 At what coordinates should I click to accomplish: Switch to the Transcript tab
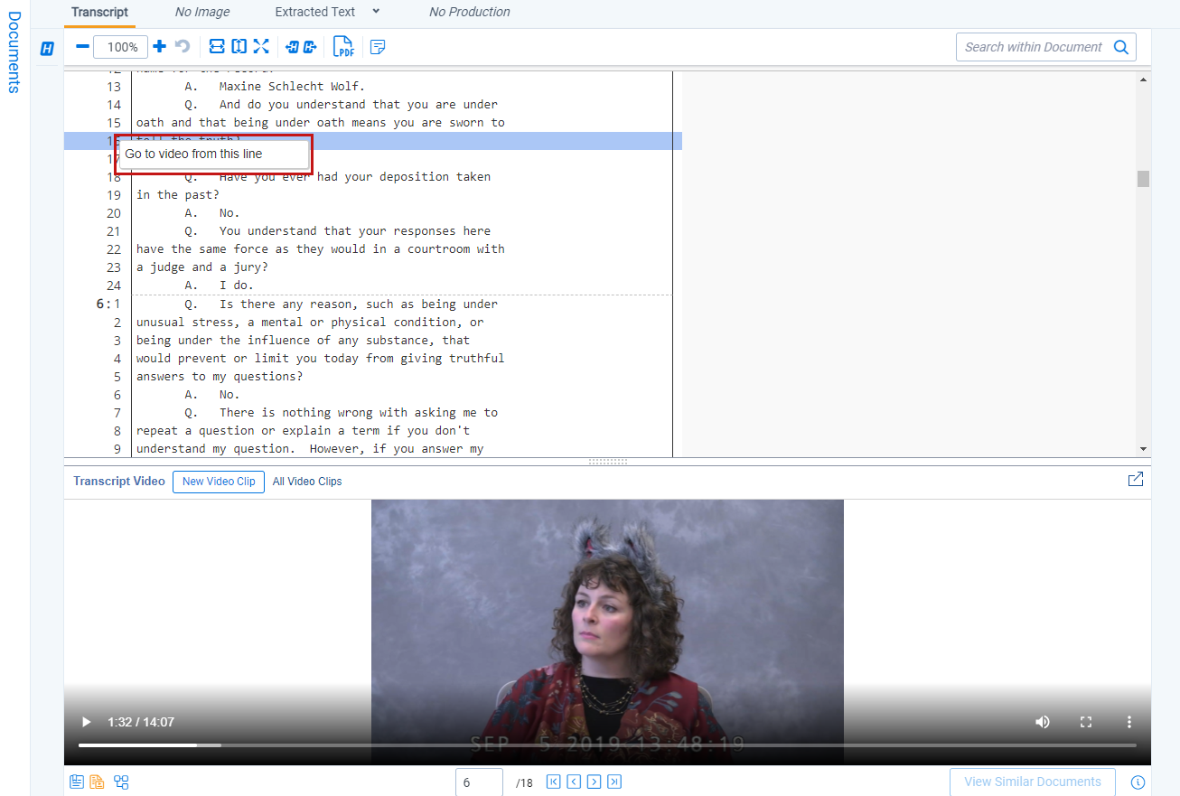point(99,12)
